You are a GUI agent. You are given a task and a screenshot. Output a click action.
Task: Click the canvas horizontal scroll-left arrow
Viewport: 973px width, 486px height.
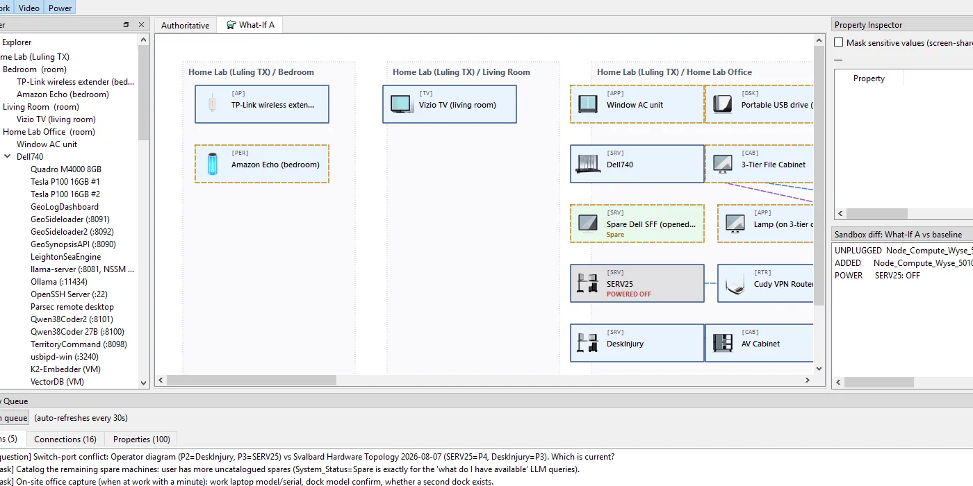click(x=161, y=380)
